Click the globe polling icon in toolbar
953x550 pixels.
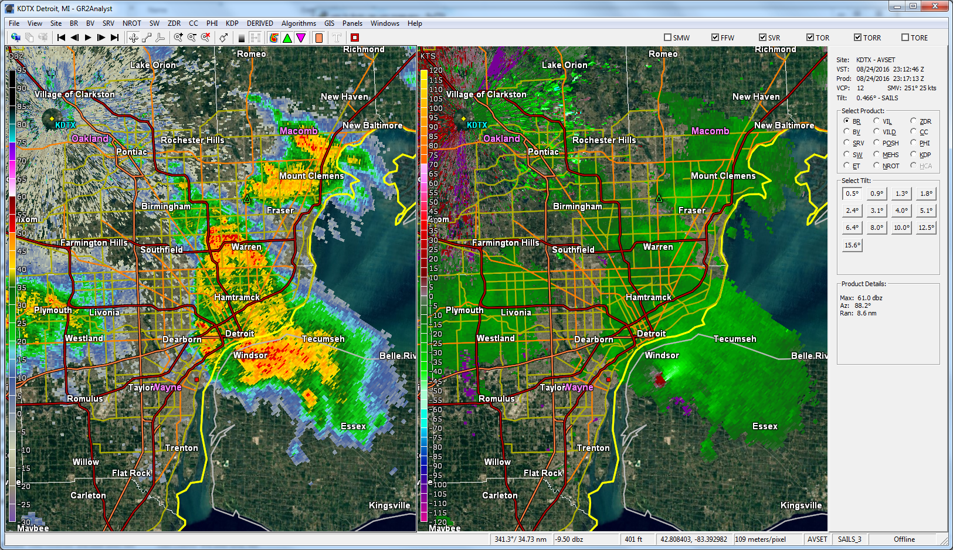coord(16,38)
